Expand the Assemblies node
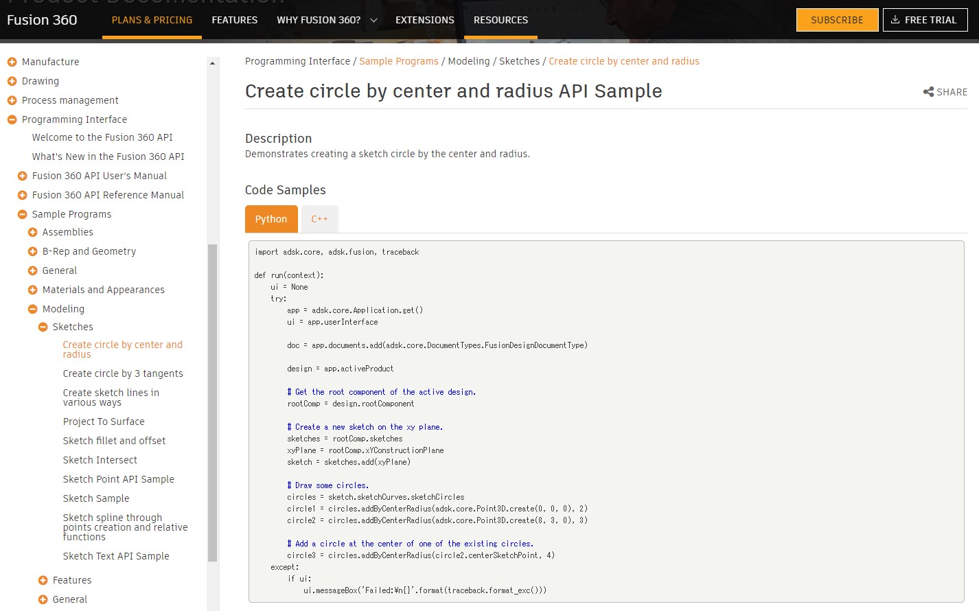Image resolution: width=979 pixels, height=611 pixels. coord(32,232)
